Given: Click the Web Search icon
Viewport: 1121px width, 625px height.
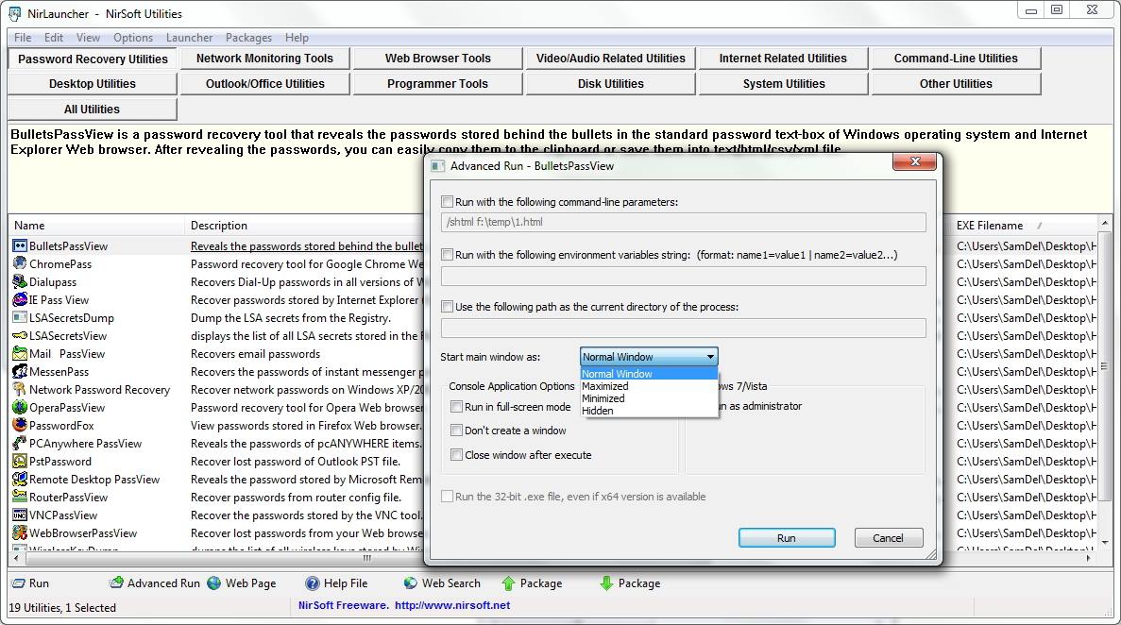Looking at the screenshot, I should 411,583.
